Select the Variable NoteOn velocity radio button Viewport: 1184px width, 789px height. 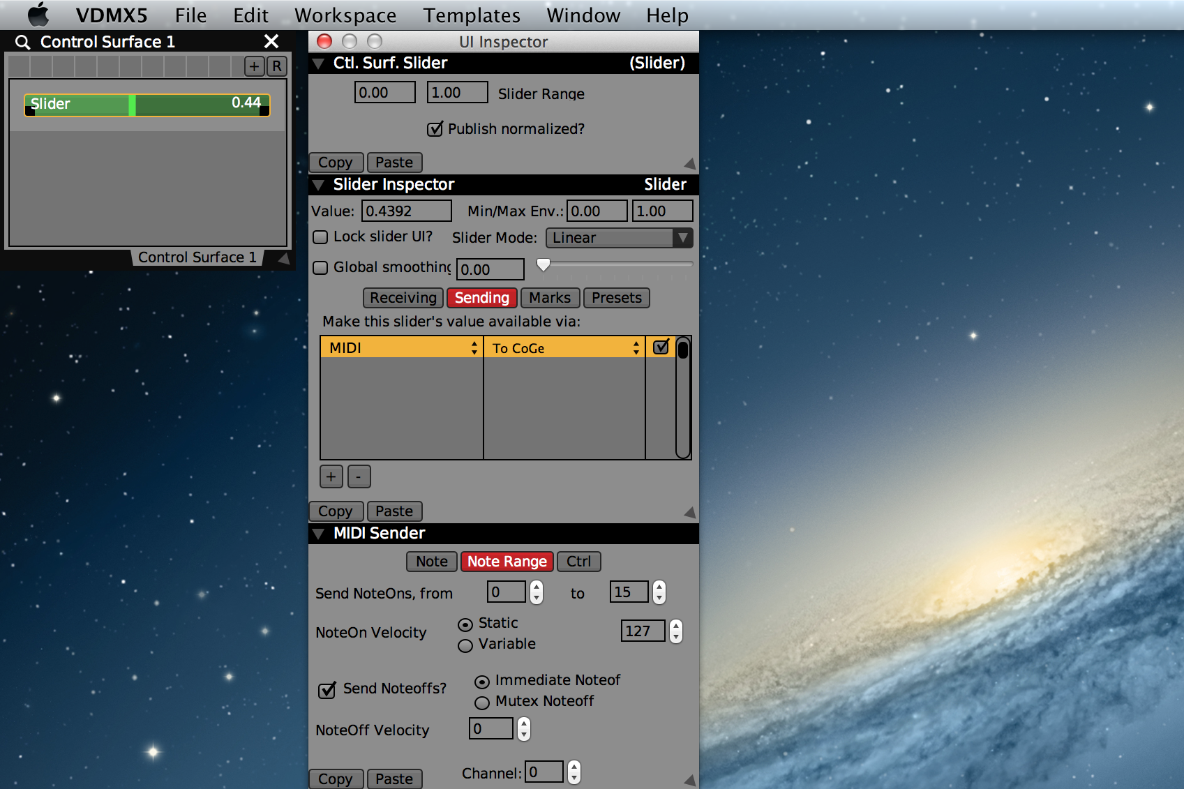[x=465, y=645]
